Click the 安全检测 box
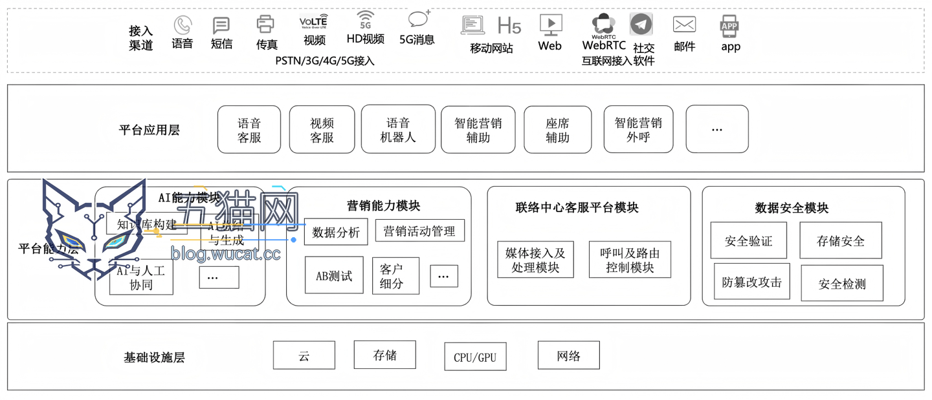932x400 pixels. pos(842,283)
